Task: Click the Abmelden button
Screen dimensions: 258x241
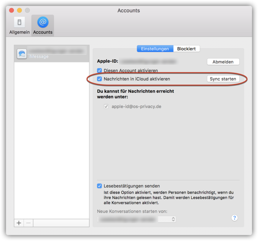Action: (x=223, y=62)
